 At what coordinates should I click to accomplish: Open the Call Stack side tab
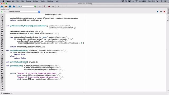168,11
